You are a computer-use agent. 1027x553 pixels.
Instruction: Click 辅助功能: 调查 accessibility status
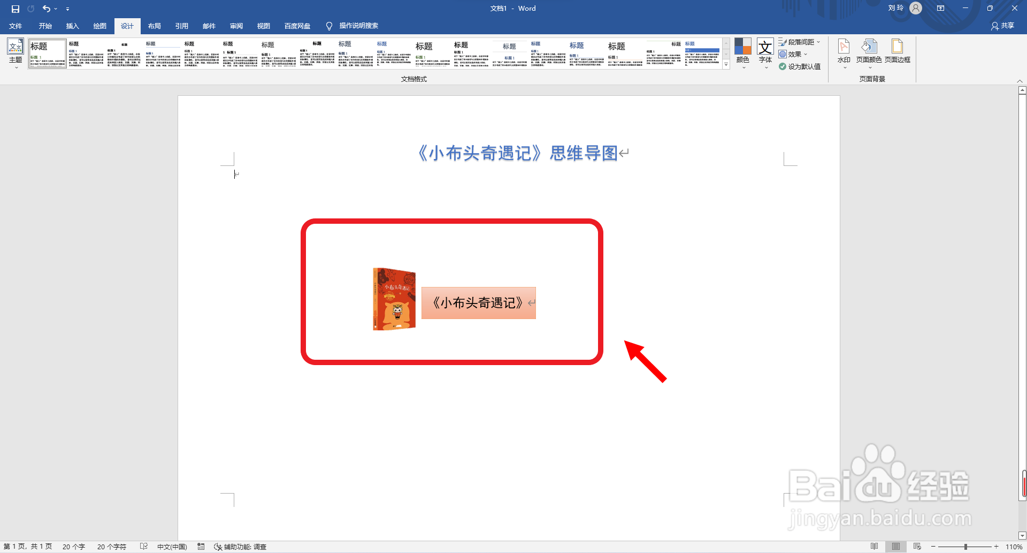[240, 547]
